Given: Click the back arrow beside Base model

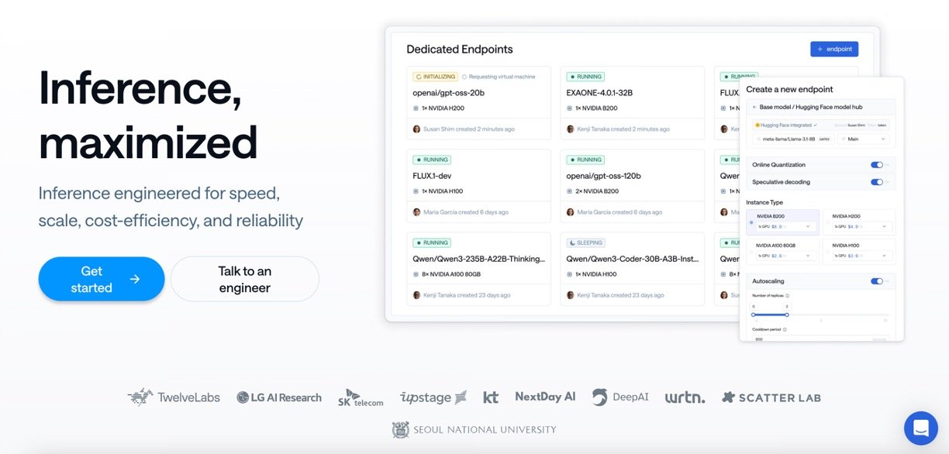Looking at the screenshot, I should (754, 107).
